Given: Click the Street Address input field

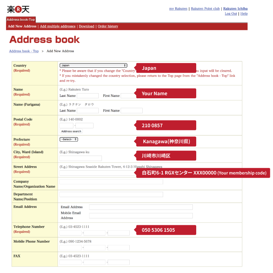Looking at the screenshot, I should 98,173.
